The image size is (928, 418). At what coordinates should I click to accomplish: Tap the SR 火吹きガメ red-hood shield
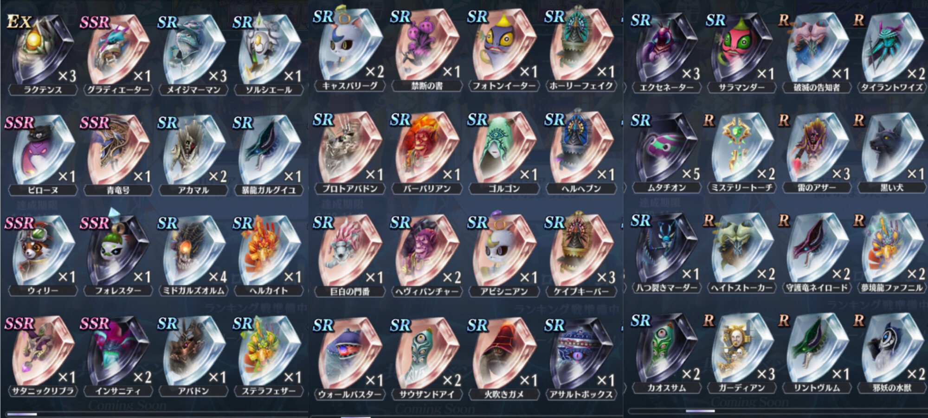click(x=504, y=354)
